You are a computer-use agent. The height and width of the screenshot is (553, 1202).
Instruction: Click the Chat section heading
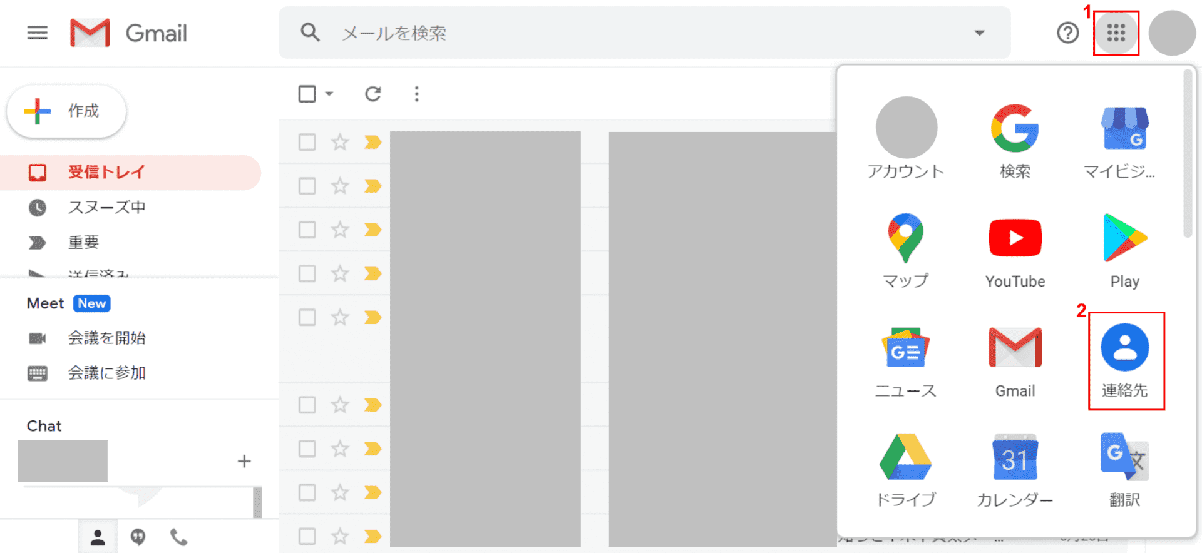(x=44, y=426)
